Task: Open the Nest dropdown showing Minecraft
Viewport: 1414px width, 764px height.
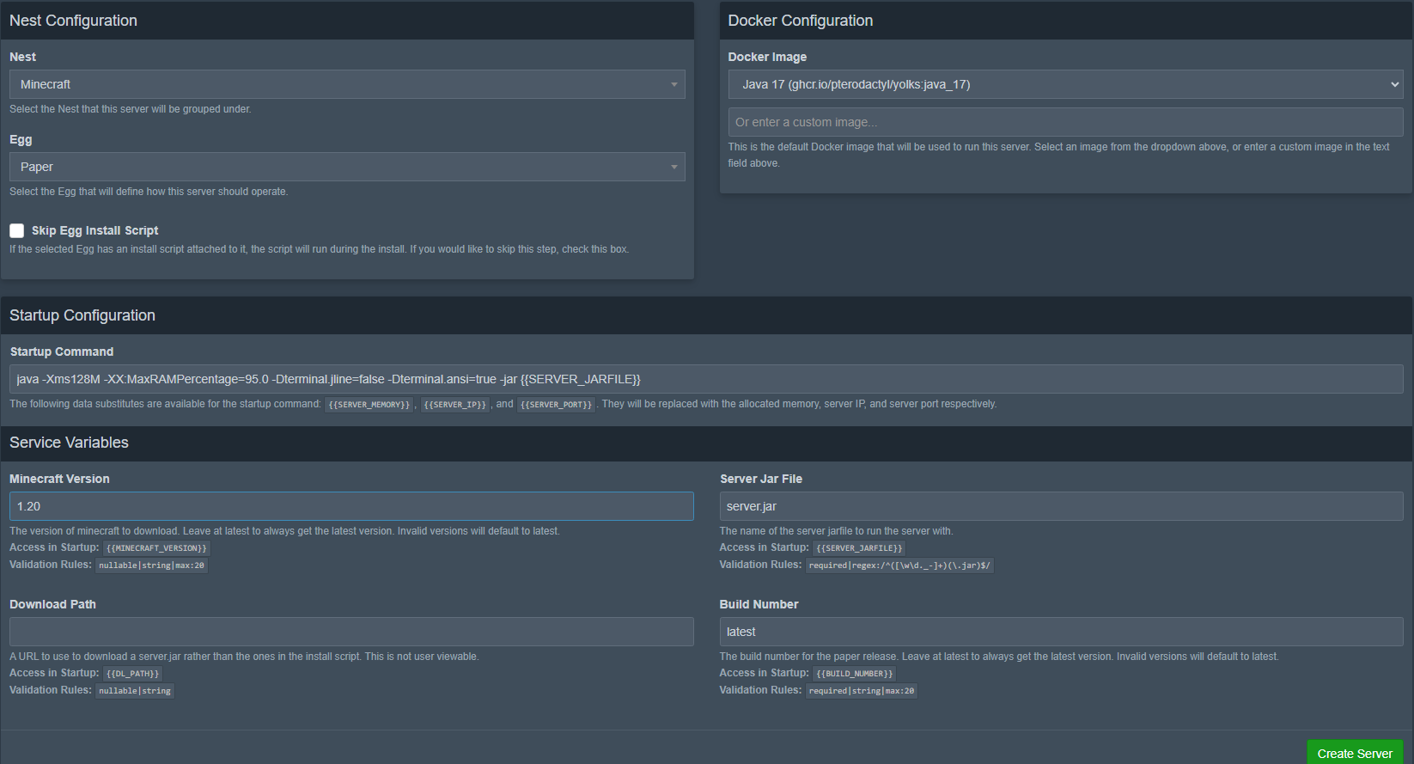Action: click(x=346, y=84)
